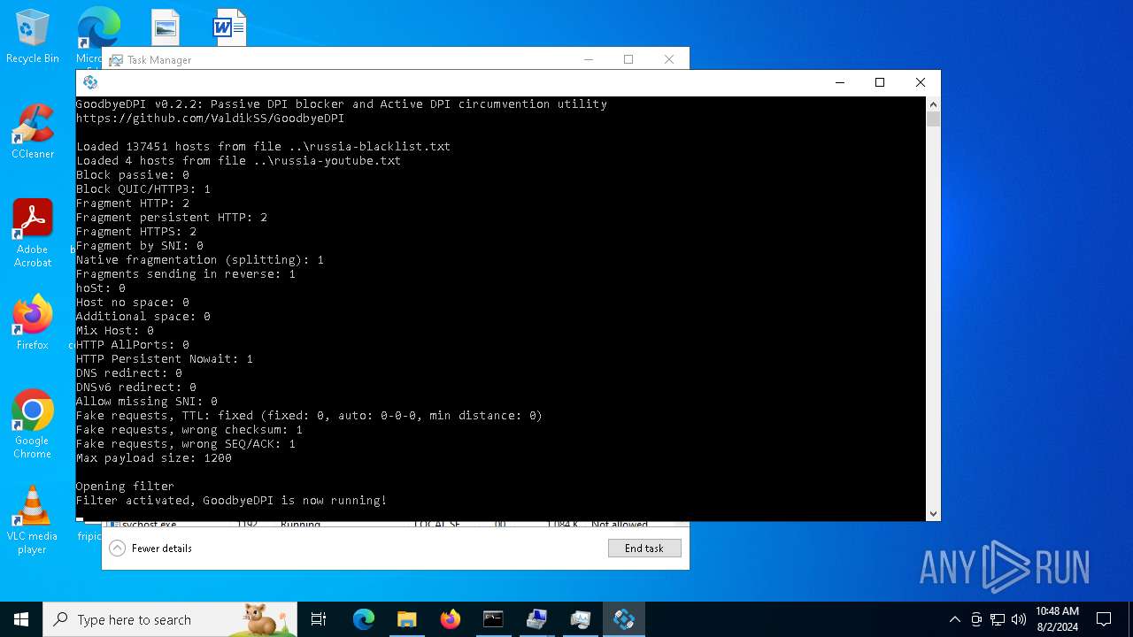Click 'Native fragmentation (splitting): 1' line
The height and width of the screenshot is (637, 1133).
200,259
